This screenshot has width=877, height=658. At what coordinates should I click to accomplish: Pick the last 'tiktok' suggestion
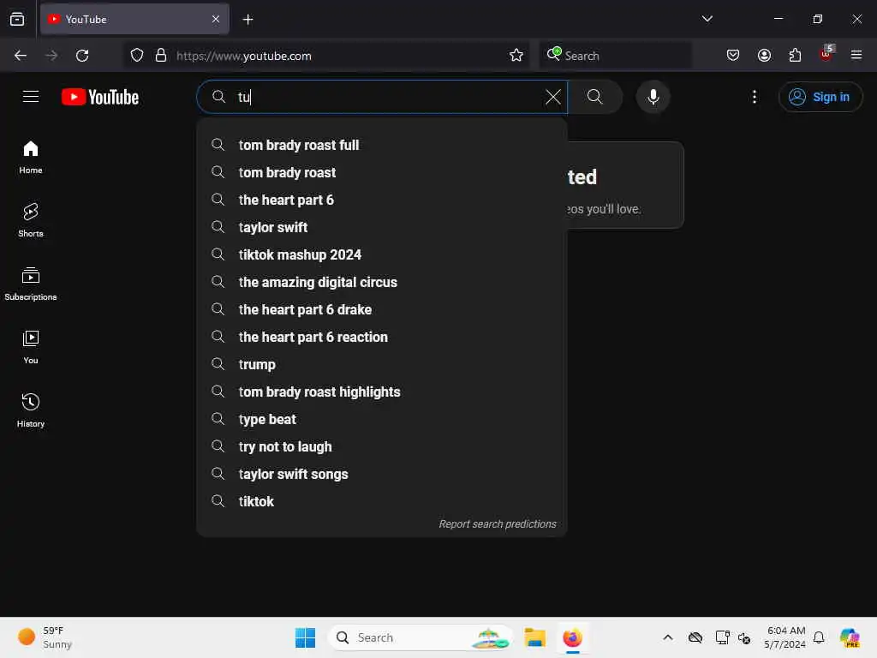tap(382, 501)
